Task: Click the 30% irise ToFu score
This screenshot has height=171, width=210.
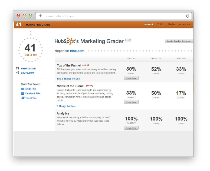Action: click(x=131, y=69)
